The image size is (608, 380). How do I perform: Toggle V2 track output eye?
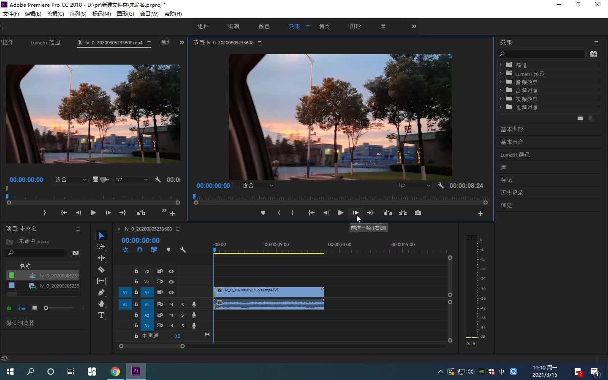171,282
